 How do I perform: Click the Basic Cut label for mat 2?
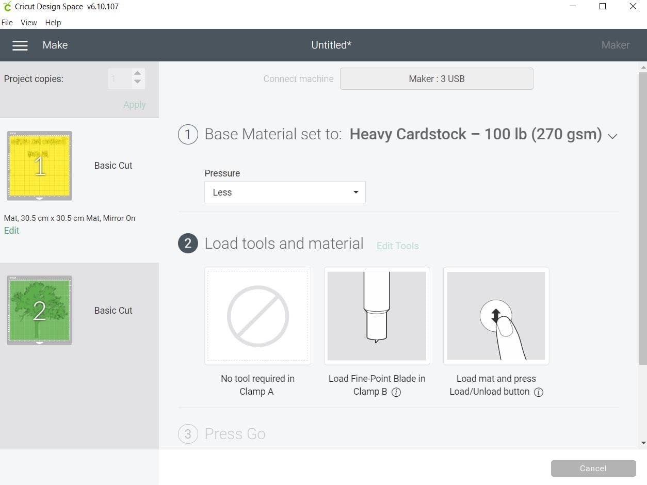point(113,311)
